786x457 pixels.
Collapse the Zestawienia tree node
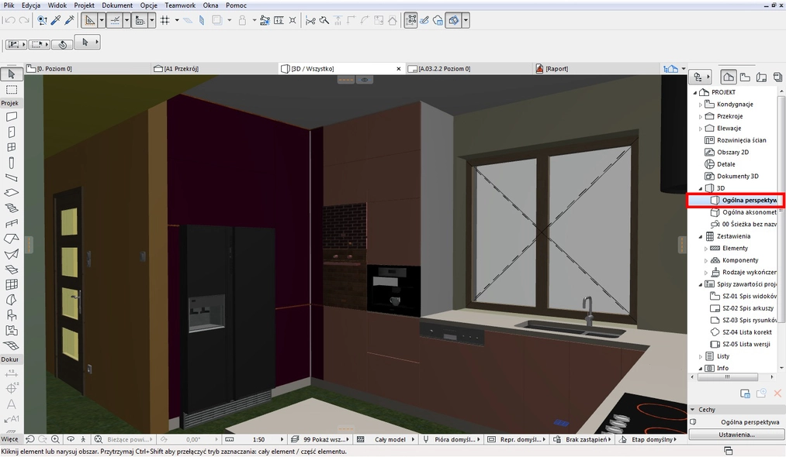click(701, 236)
